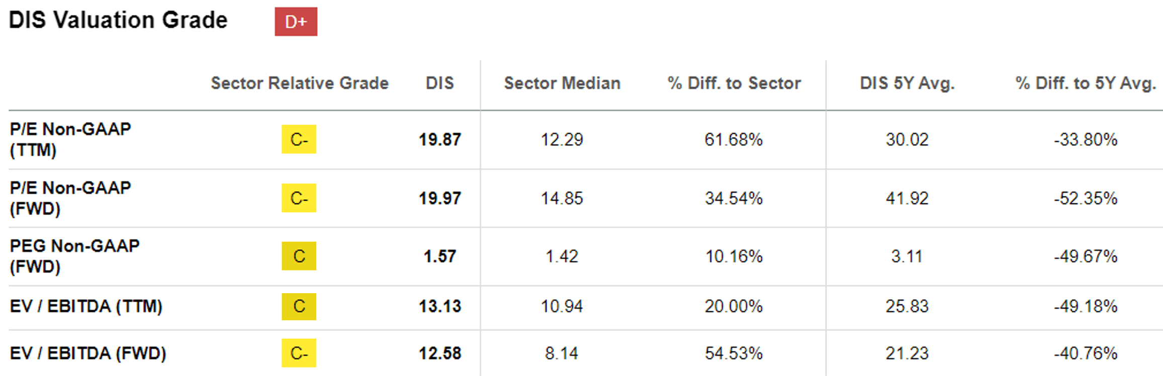Click the Sector Median column header

tap(562, 83)
